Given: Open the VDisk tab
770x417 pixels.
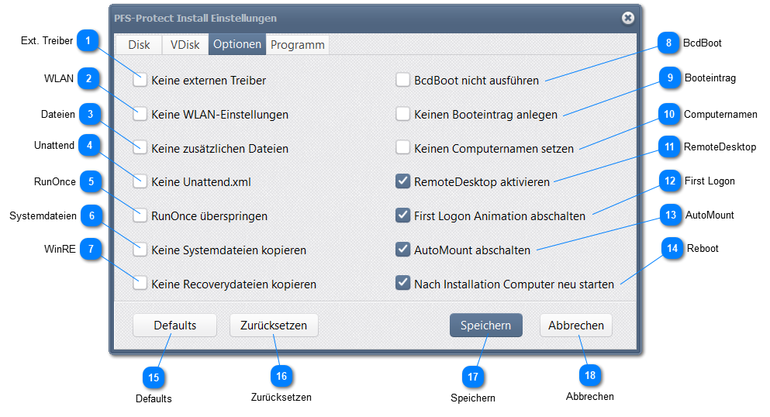Looking at the screenshot, I should coord(185,45).
